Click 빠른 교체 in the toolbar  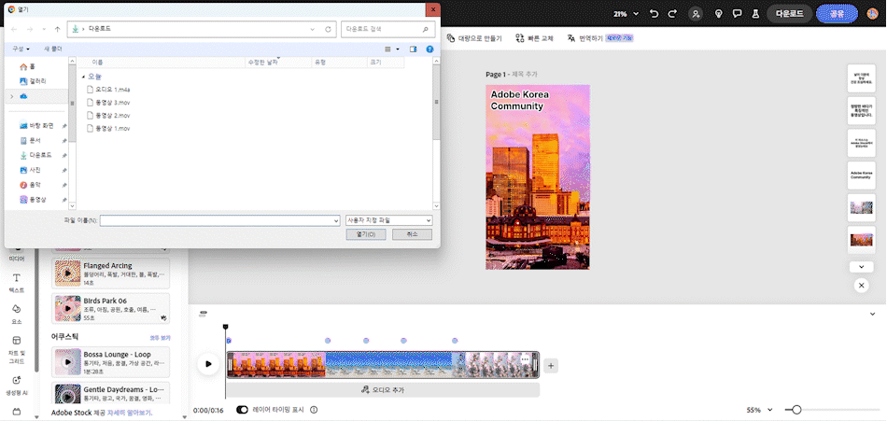(534, 38)
